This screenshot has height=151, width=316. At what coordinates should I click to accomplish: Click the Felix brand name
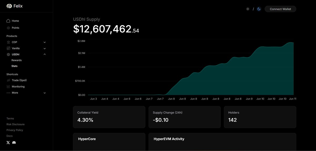tap(18, 6)
